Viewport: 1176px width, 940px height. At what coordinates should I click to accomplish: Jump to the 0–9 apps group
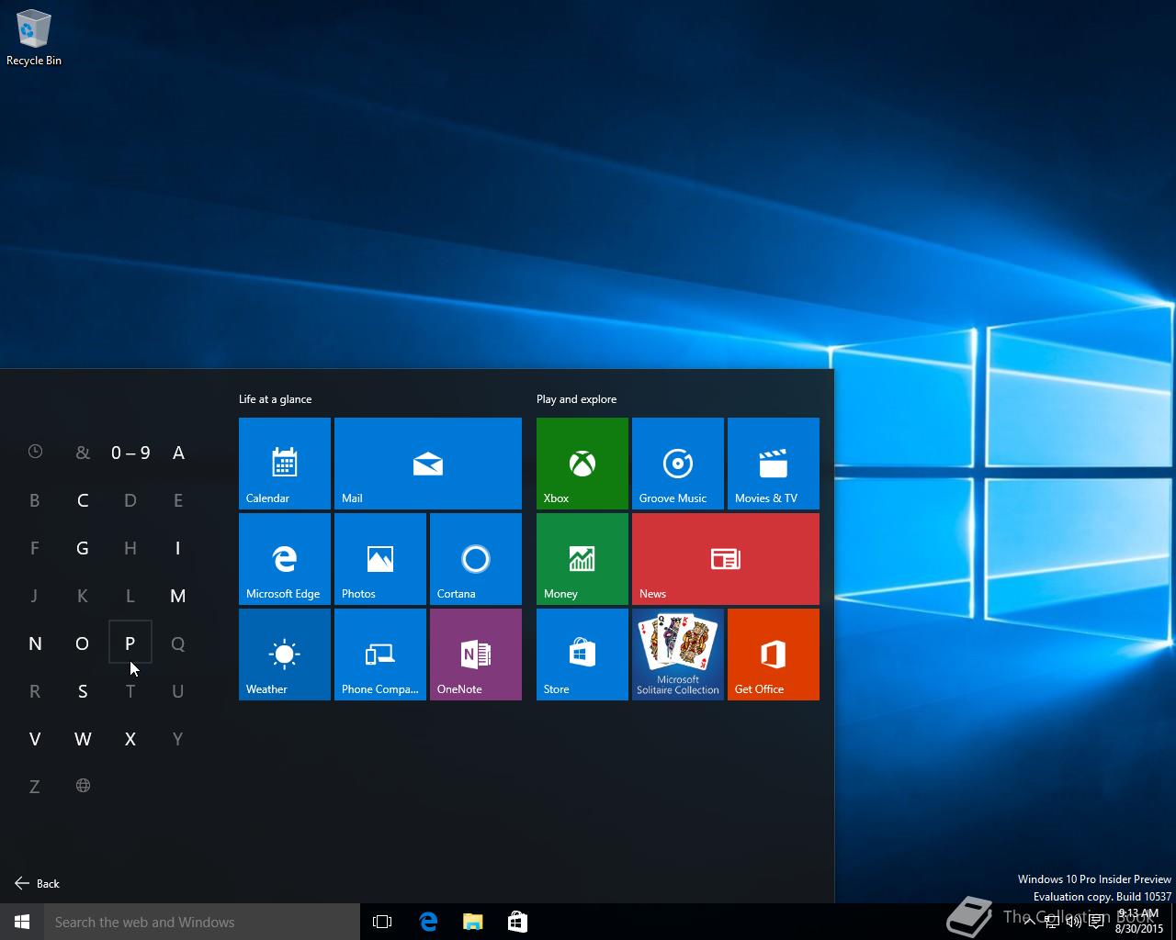pos(130,453)
